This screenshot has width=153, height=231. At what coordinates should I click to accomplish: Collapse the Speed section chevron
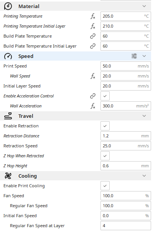(x=144, y=56)
